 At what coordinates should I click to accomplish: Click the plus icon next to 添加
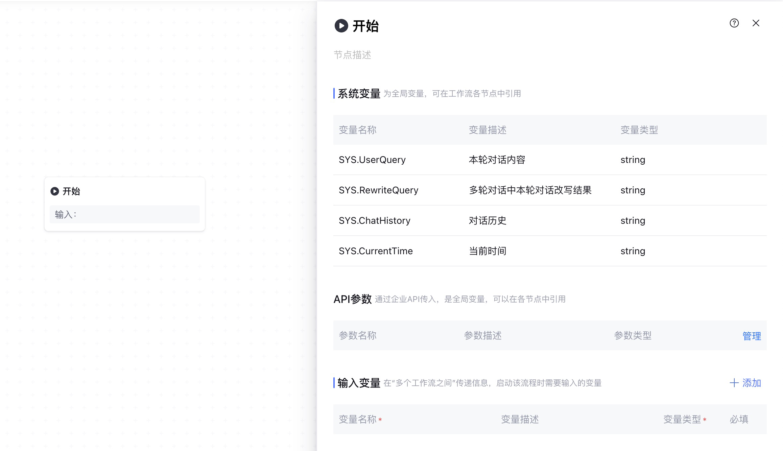click(x=734, y=383)
